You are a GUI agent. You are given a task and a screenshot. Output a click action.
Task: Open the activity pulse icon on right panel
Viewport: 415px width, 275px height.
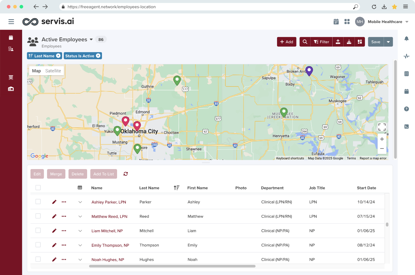pyautogui.click(x=406, y=56)
